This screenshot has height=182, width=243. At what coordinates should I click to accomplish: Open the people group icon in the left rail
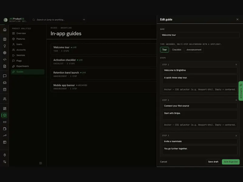(x=5, y=99)
